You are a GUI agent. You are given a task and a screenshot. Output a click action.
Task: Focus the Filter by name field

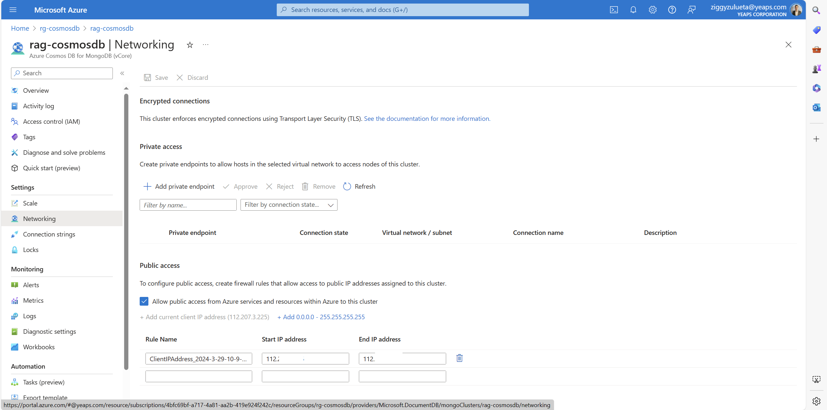click(188, 205)
